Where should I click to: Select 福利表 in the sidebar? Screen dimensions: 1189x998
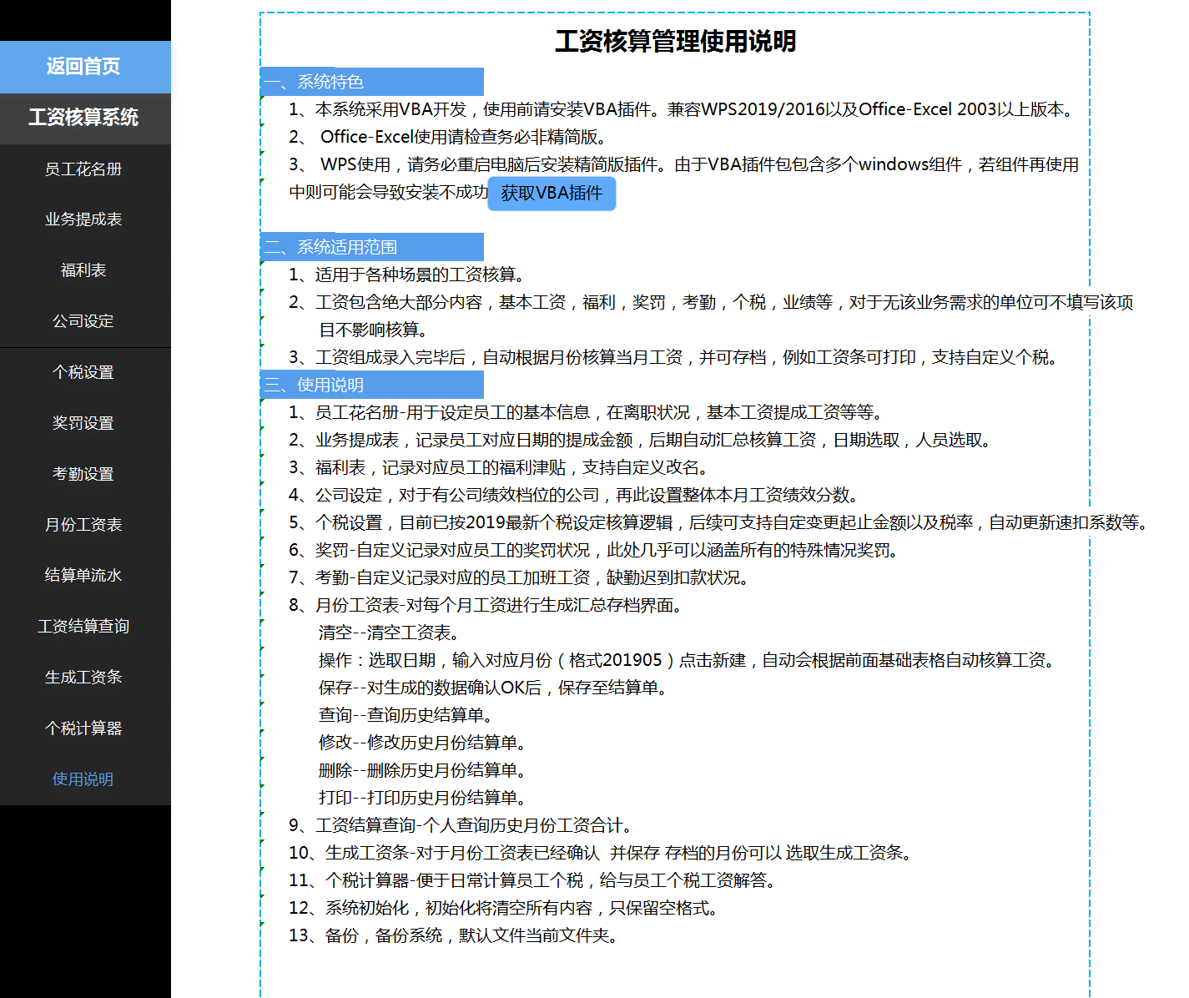click(x=83, y=270)
